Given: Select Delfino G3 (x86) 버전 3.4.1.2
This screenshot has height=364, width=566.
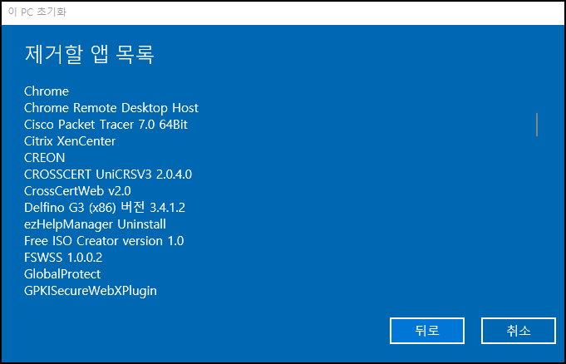Looking at the screenshot, I should [x=105, y=208].
